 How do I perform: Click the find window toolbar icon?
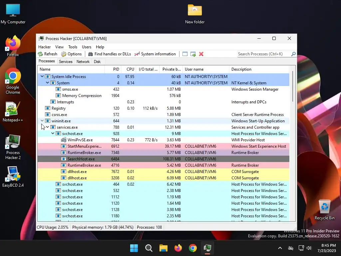(x=185, y=54)
